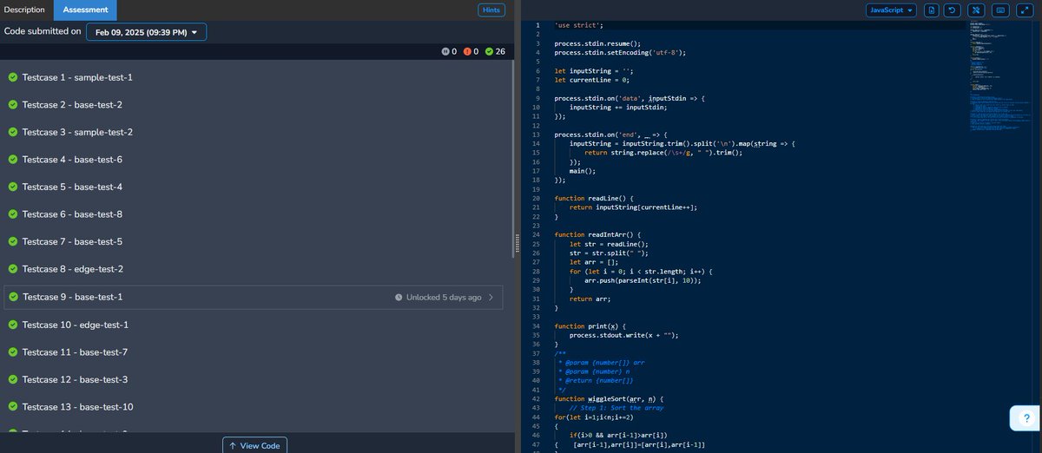Click green check icon of Testcase 8
The height and width of the screenshot is (453, 1042).
(13, 269)
